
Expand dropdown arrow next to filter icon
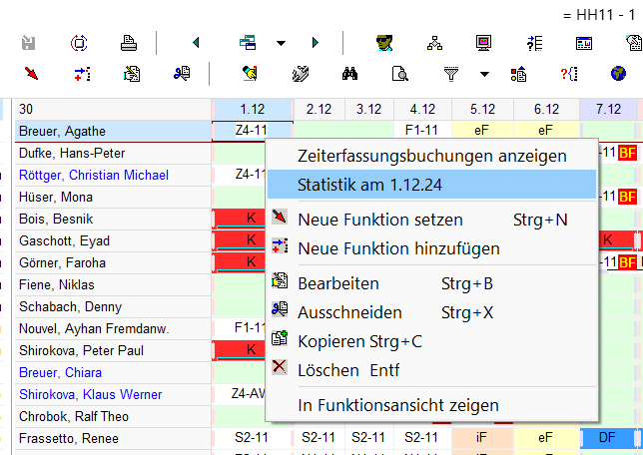tap(484, 74)
